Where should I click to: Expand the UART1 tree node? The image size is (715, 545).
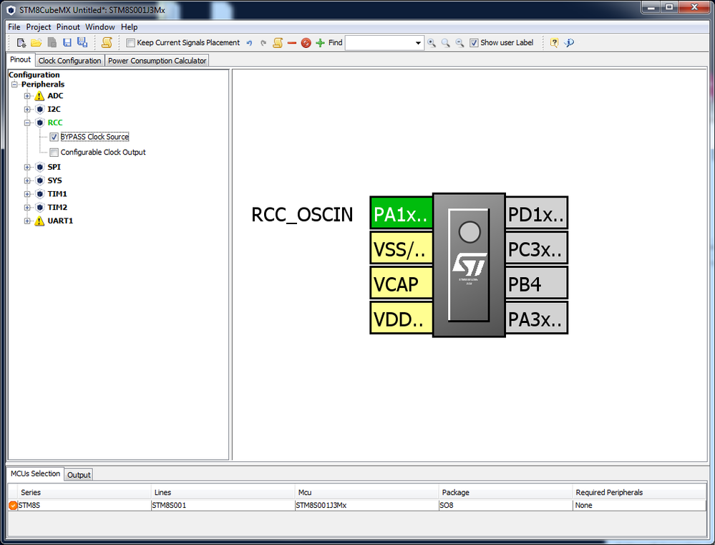pyautogui.click(x=27, y=221)
